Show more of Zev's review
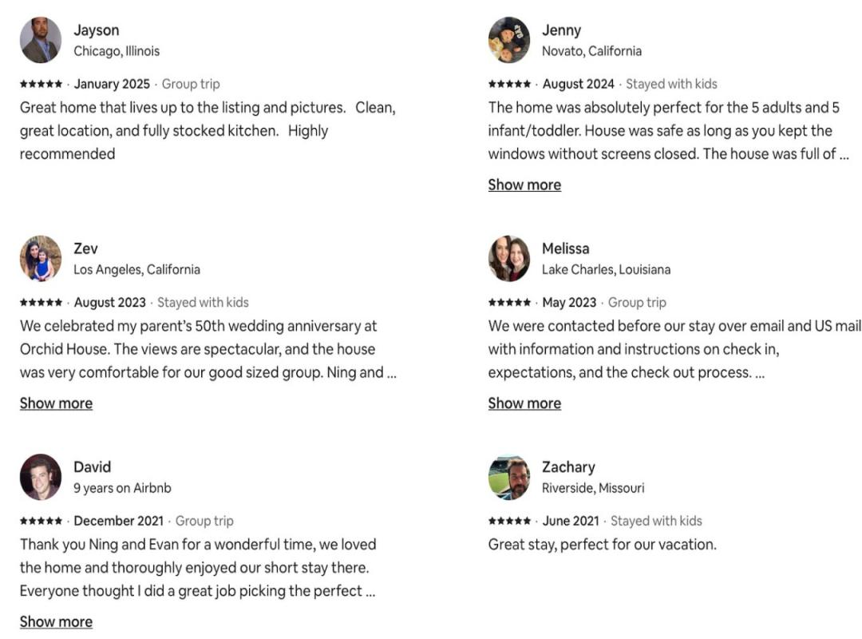Image resolution: width=862 pixels, height=639 pixels. pos(56,403)
